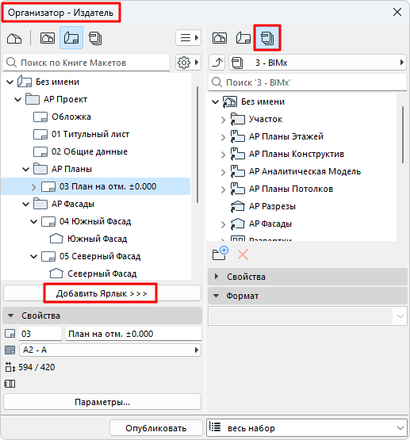Collapse the 'АР Проект' folder
The height and width of the screenshot is (440, 410).
coord(17,99)
